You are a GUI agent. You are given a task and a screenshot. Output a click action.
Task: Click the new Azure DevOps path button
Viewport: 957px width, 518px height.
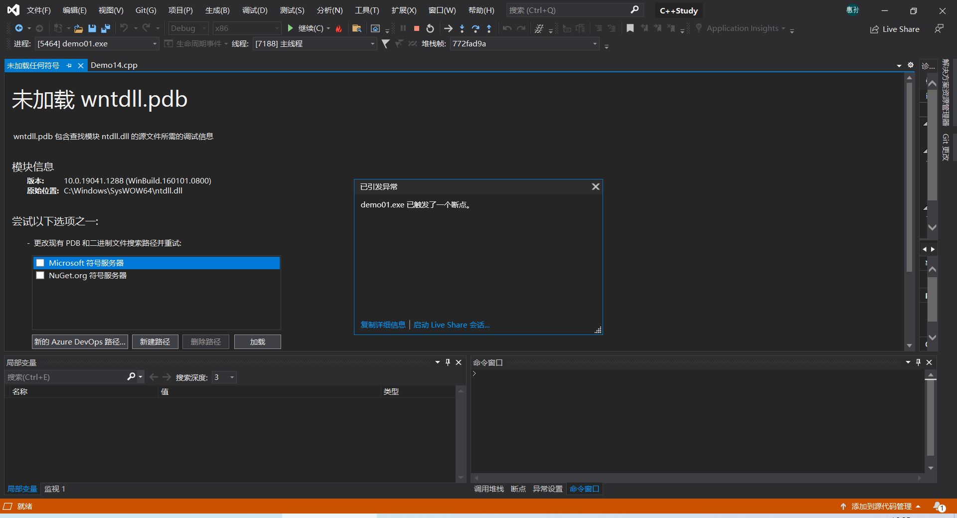pyautogui.click(x=80, y=342)
